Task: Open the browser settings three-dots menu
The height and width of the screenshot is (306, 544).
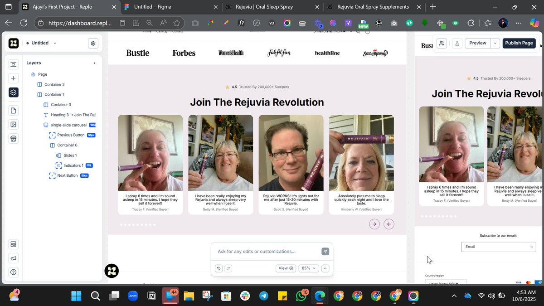Action: coord(519,23)
